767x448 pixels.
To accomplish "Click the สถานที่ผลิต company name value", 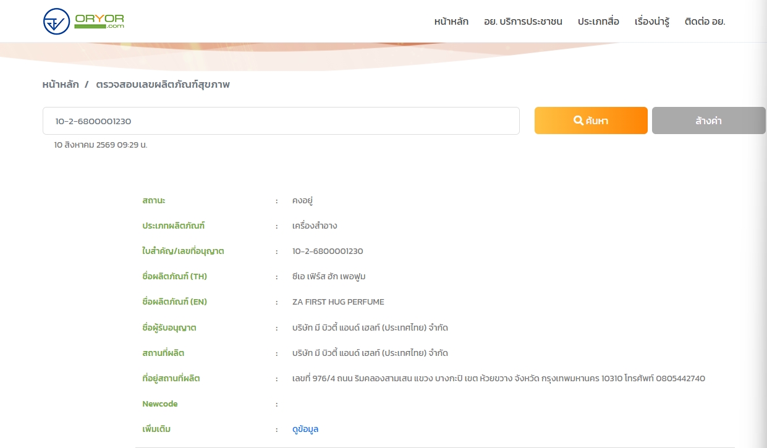I will point(370,353).
